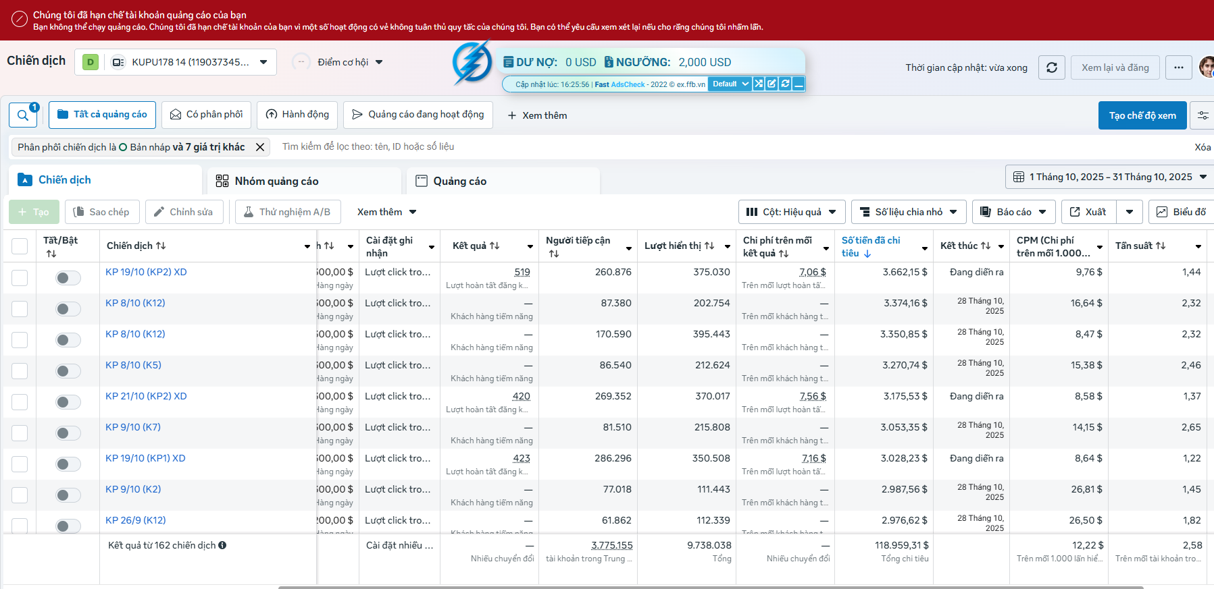Expand the arrow next to Xuất
Image resolution: width=1214 pixels, height=589 pixels.
click(x=1130, y=212)
